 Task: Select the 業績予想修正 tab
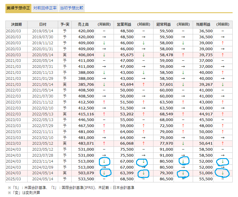(x=18, y=8)
